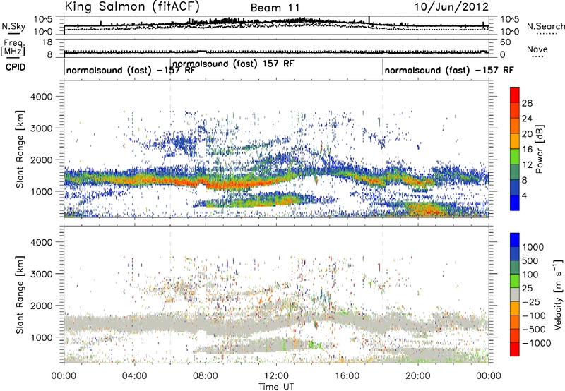Click the blue segment of Power colorbar
The height and width of the screenshot is (391, 565).
point(515,203)
